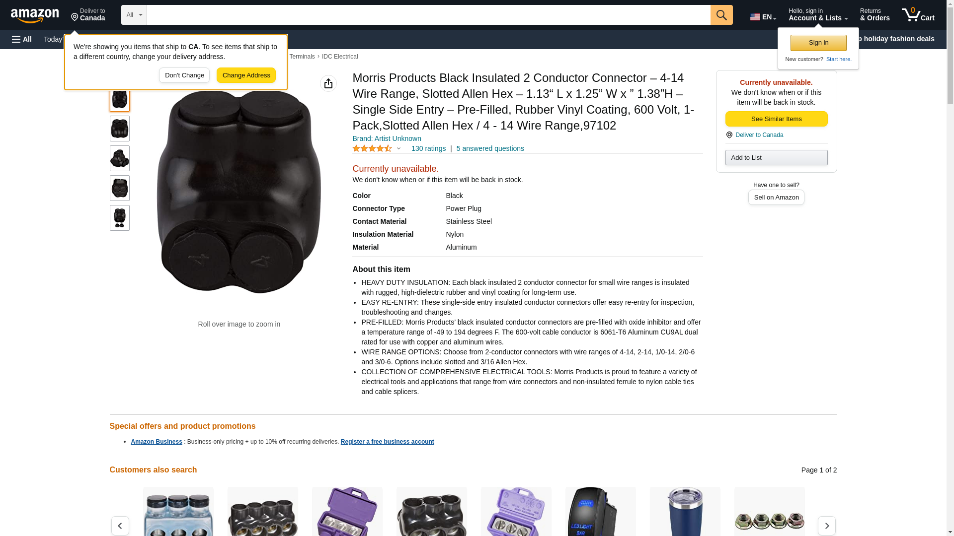Select the second product thumbnail image
This screenshot has width=954, height=536.
pyautogui.click(x=120, y=129)
